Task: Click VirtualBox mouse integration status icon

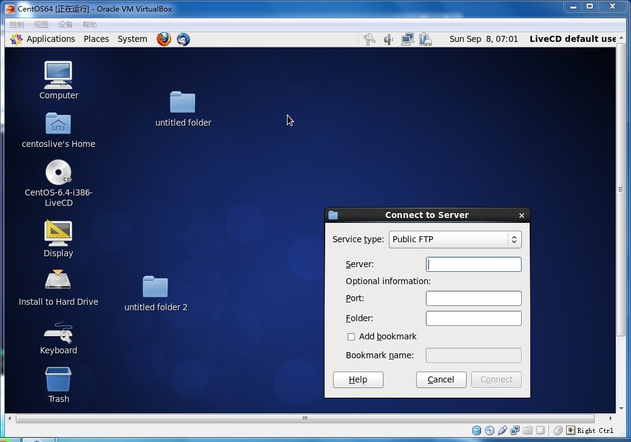Action: tap(558, 430)
